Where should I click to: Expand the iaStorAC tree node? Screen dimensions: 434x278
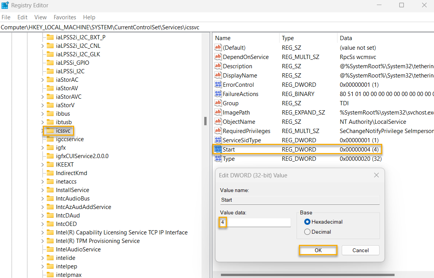(x=42, y=80)
